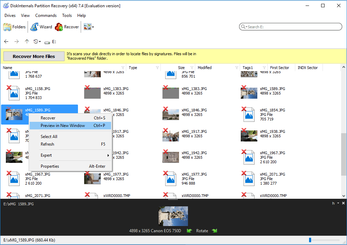The height and width of the screenshot is (245, 347).
Task: Launch the recovery Wizard
Action: pyautogui.click(x=41, y=27)
